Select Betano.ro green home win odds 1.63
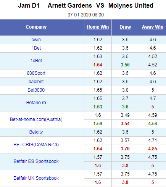166x187 pixels. tap(98, 107)
